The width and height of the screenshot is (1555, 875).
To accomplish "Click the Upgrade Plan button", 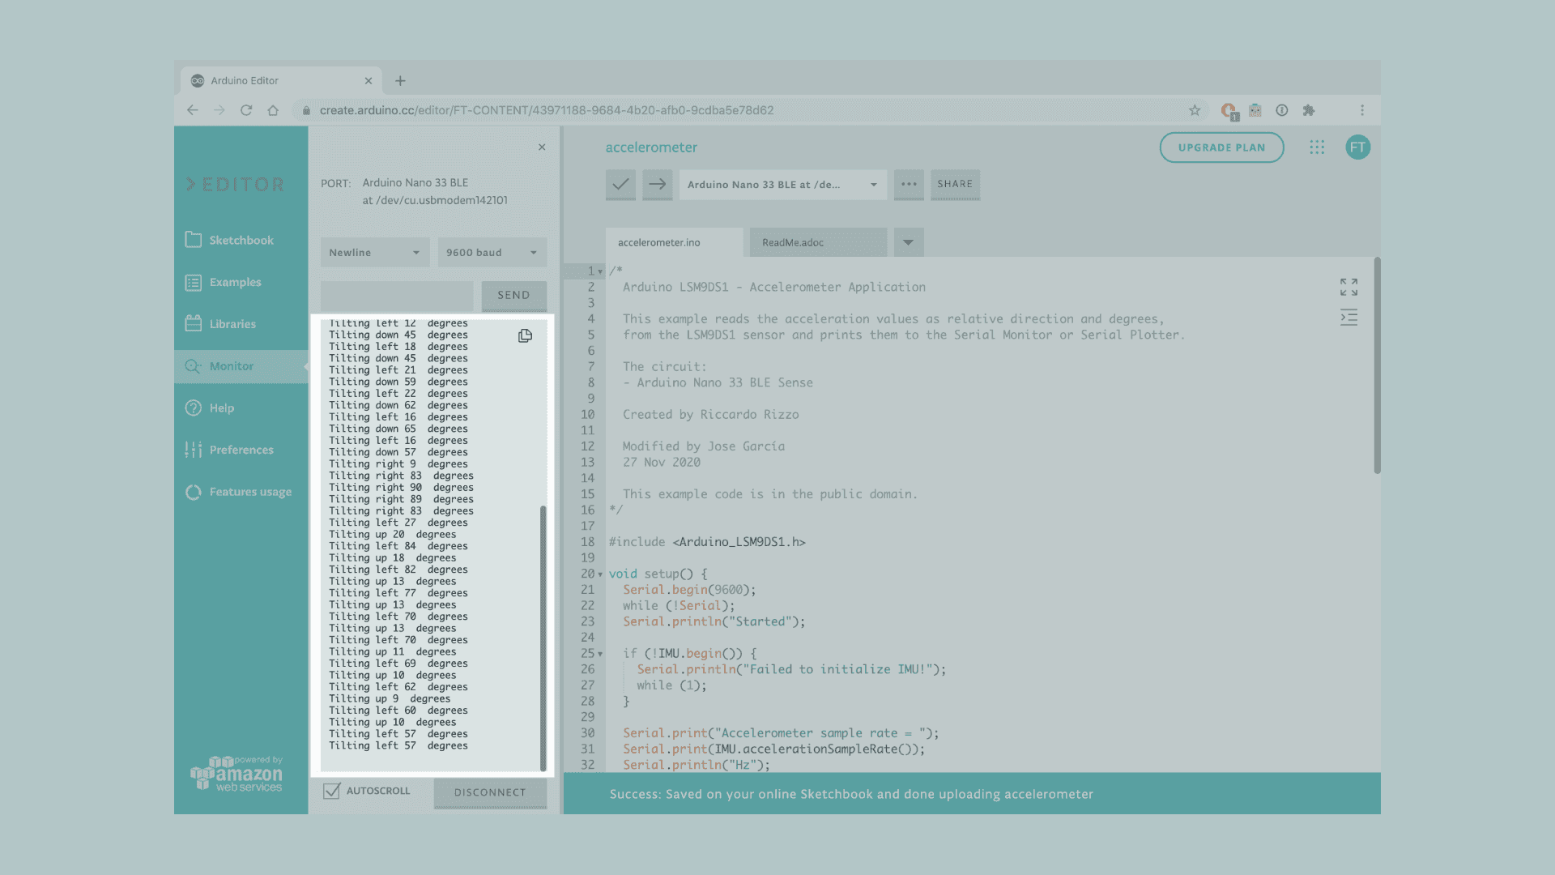I will point(1221,147).
